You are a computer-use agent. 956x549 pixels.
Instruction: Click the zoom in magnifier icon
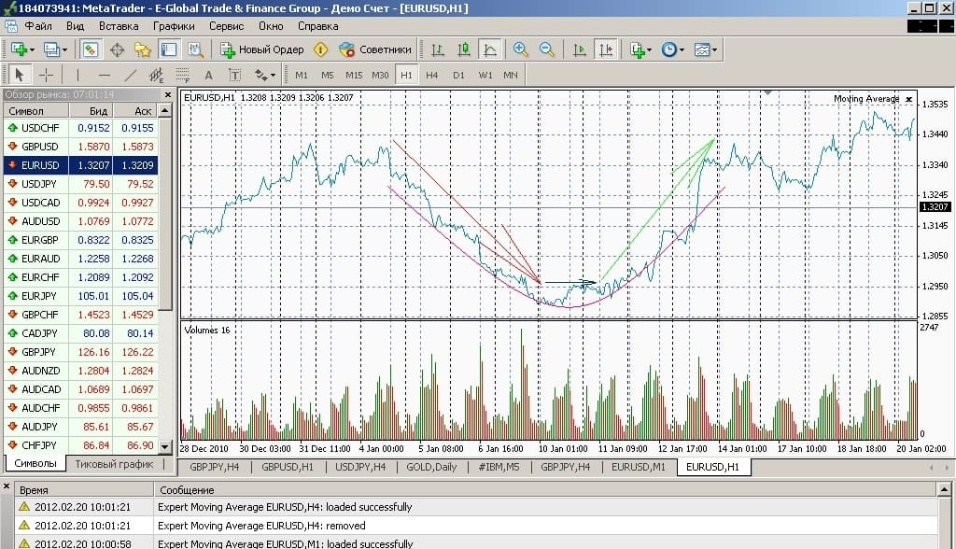520,49
